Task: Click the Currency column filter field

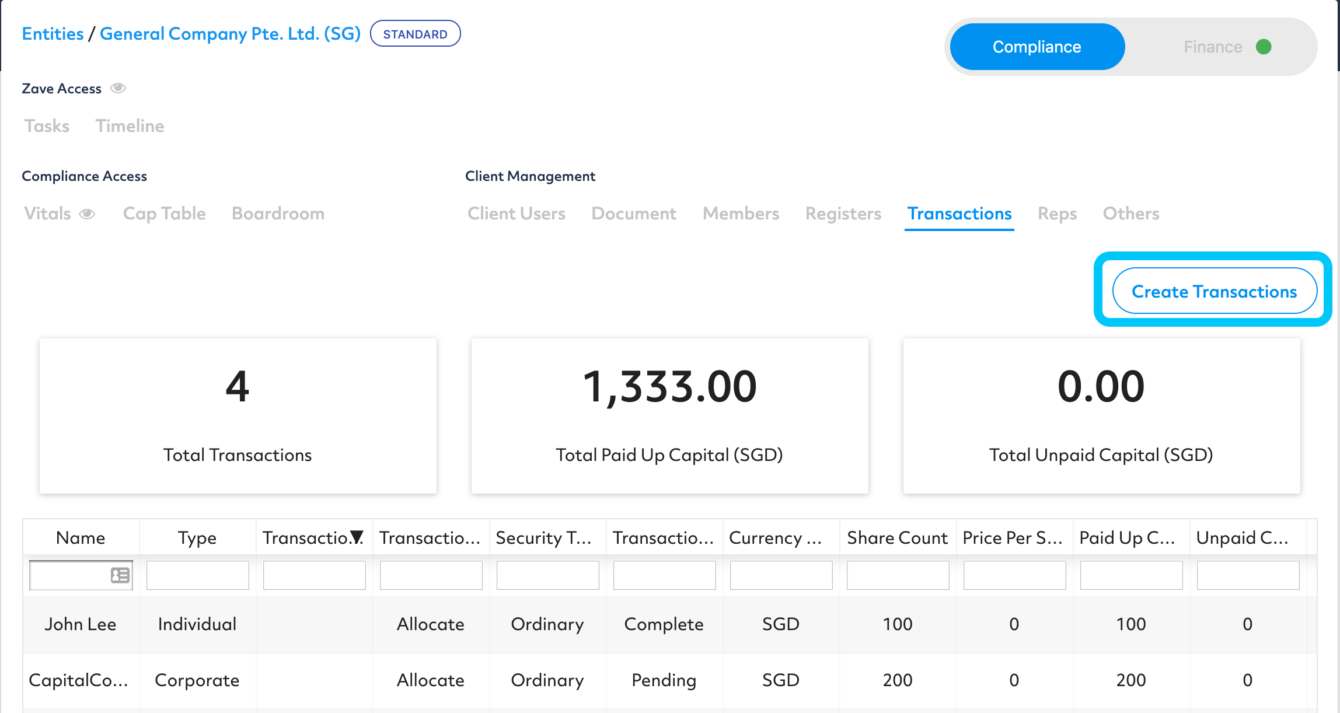Action: 781,575
